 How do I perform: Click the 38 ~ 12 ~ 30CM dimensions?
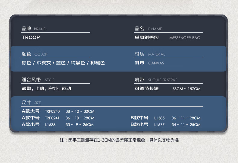click(80, 111)
